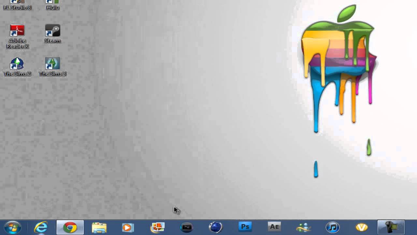Click the dark rounded-screen icon in taskbar
The width and height of the screenshot is (417, 235).
[186, 227]
